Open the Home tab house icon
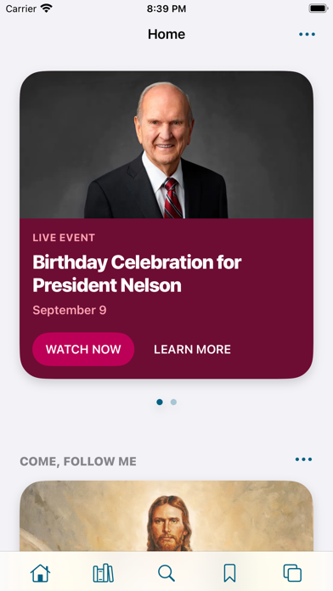333x591 pixels. click(41, 573)
